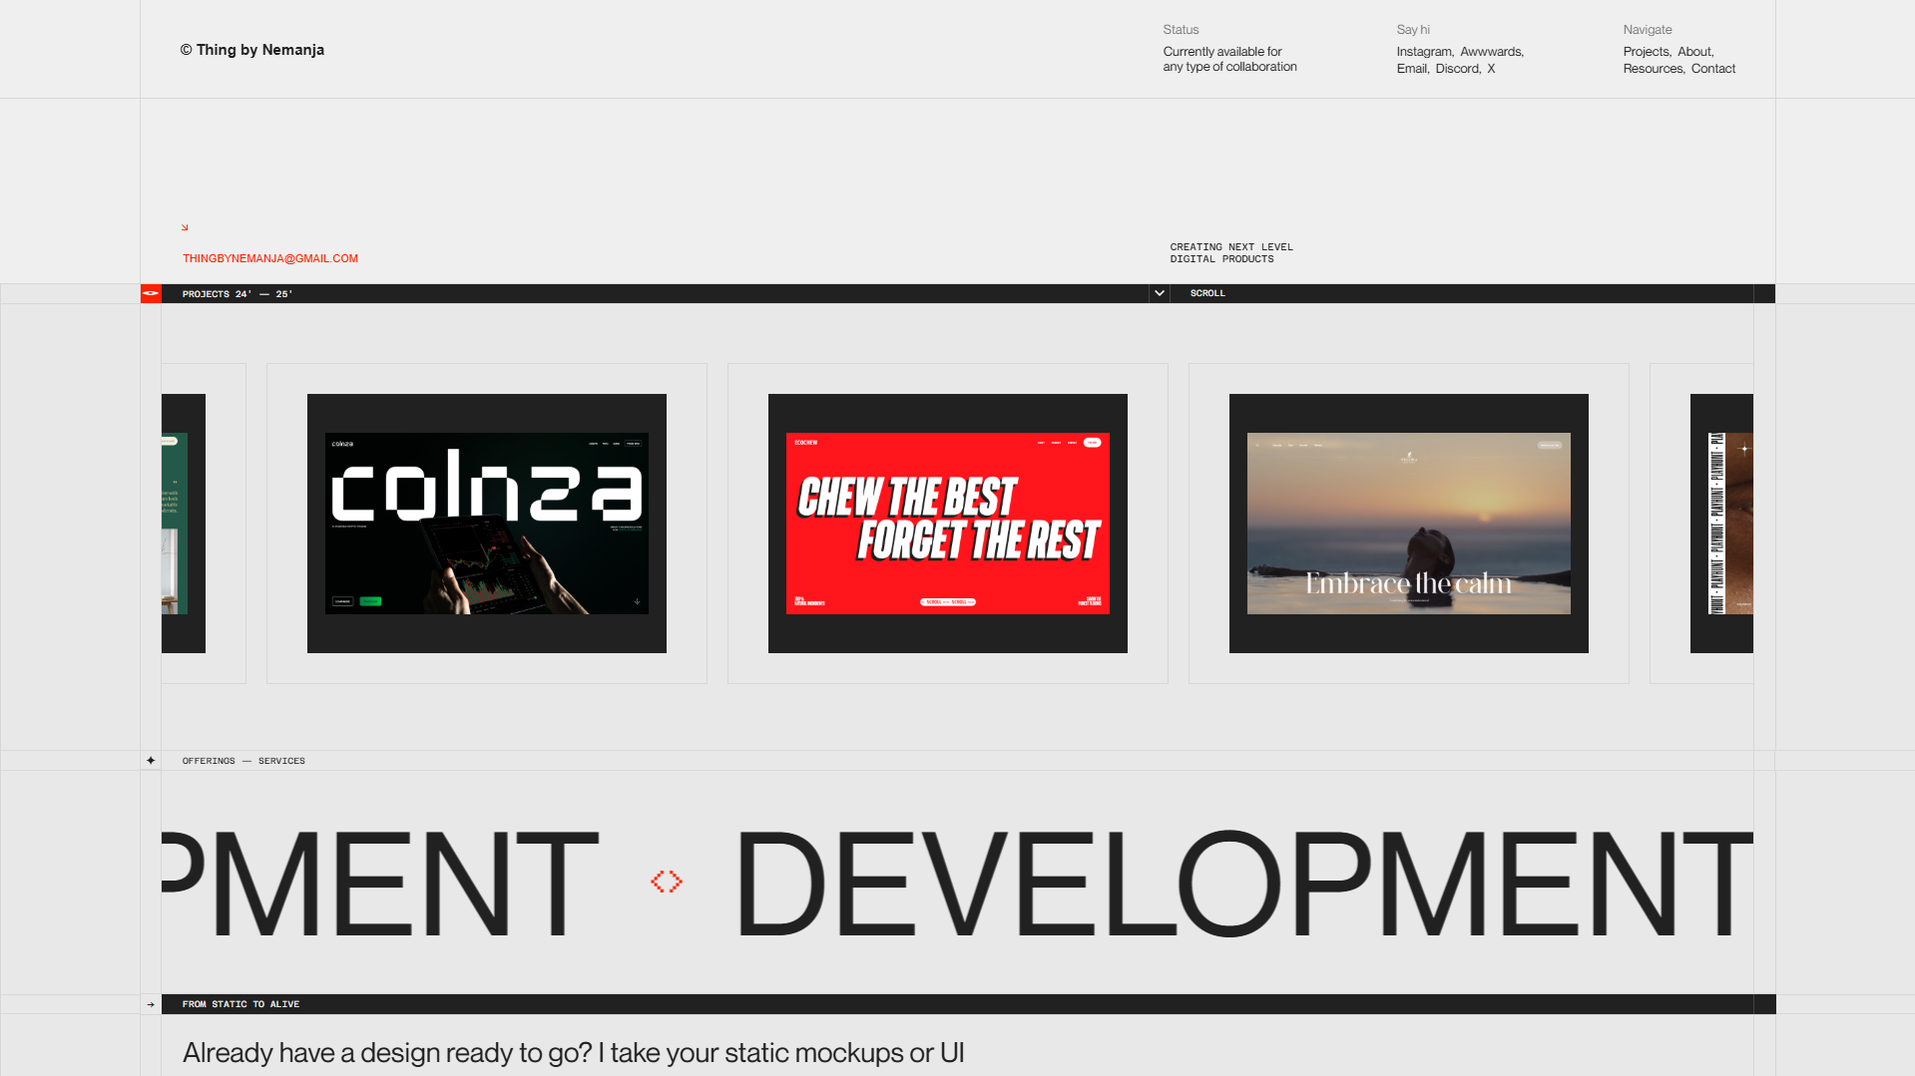Click the red eye icon beside Projects bar
The image size is (1915, 1076).
click(151, 293)
